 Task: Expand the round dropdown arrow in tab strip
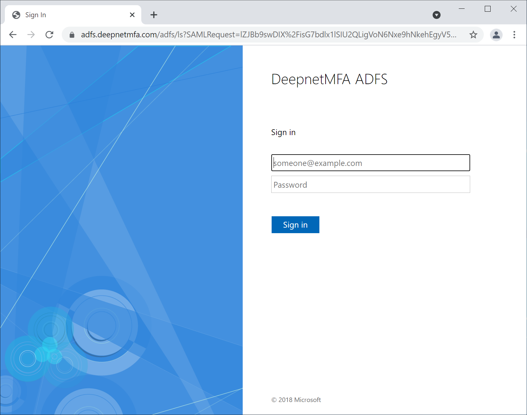click(436, 15)
